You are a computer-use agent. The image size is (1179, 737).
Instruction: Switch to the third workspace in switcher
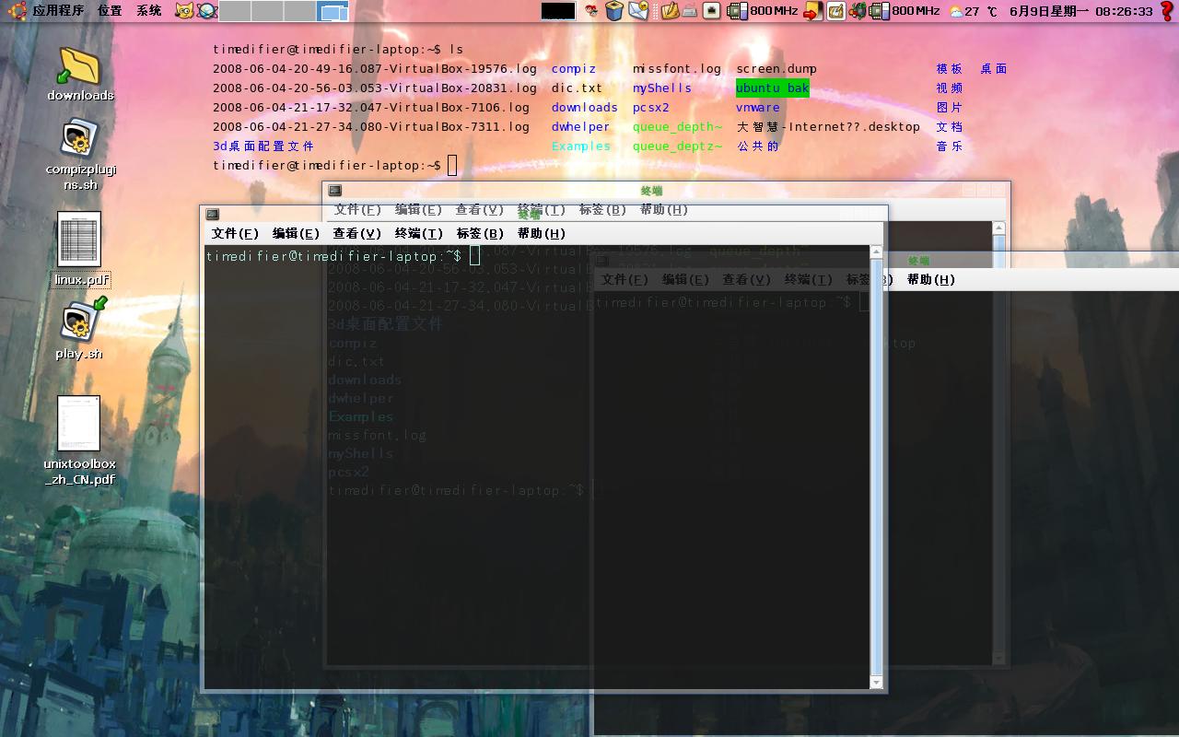click(x=299, y=11)
